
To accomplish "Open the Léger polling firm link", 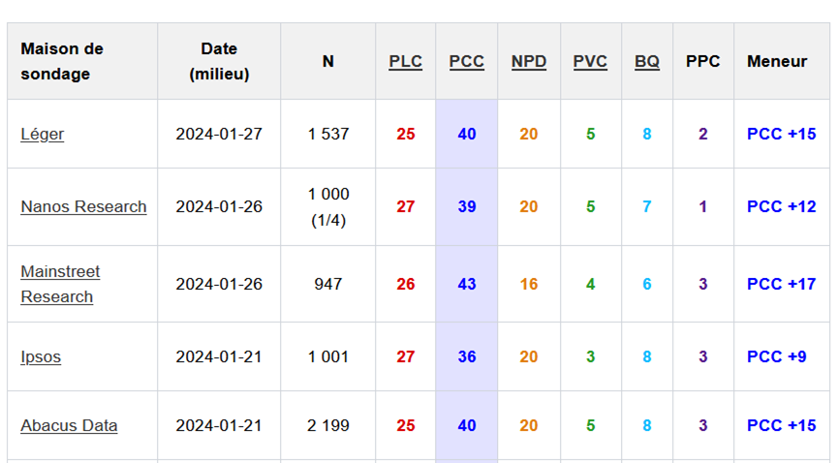I will (43, 134).
